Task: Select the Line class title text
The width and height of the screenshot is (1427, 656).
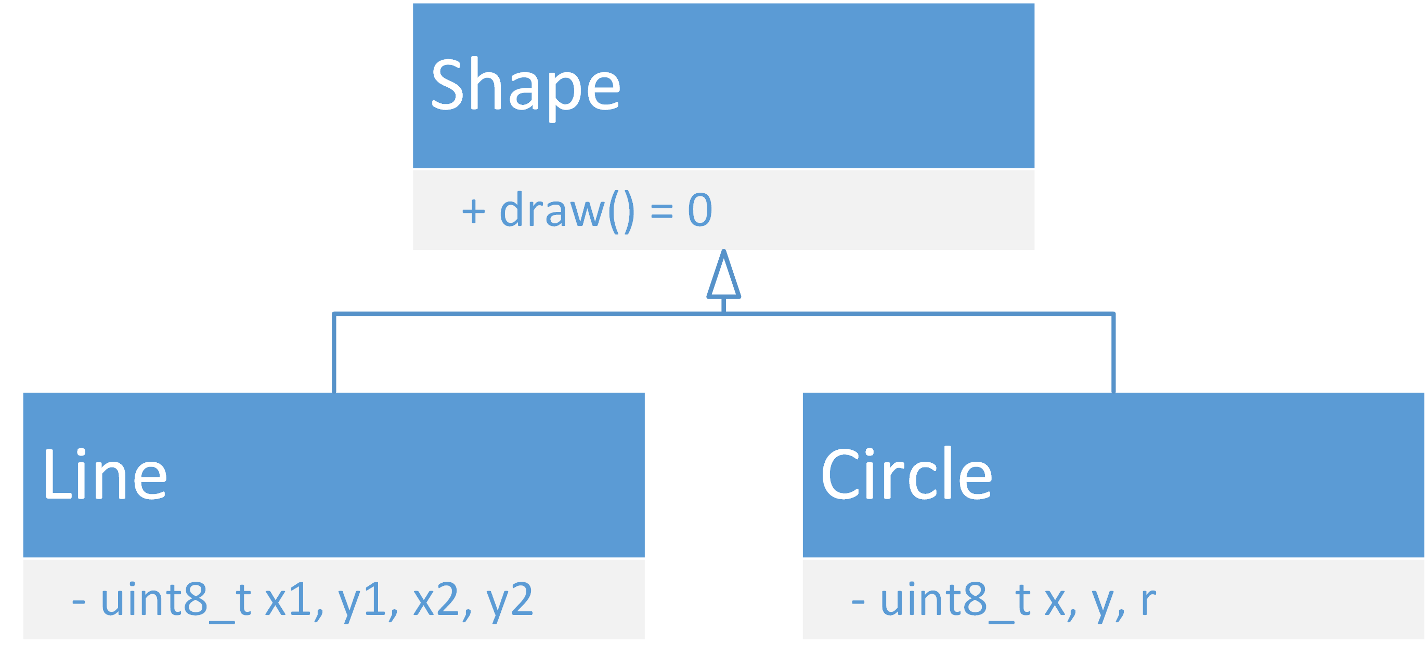Action: tap(105, 475)
